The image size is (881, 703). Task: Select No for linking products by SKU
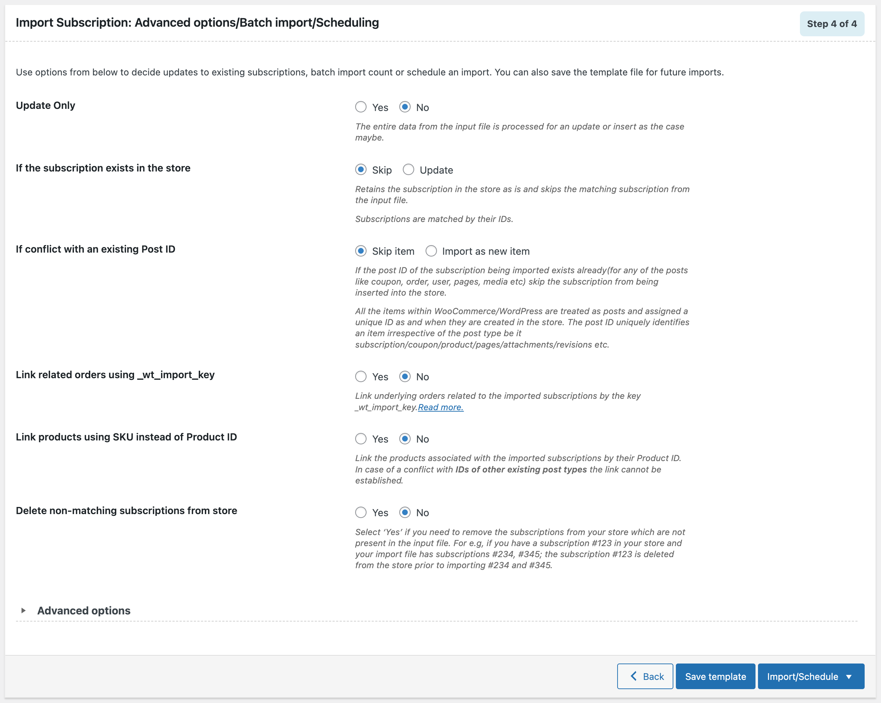405,439
